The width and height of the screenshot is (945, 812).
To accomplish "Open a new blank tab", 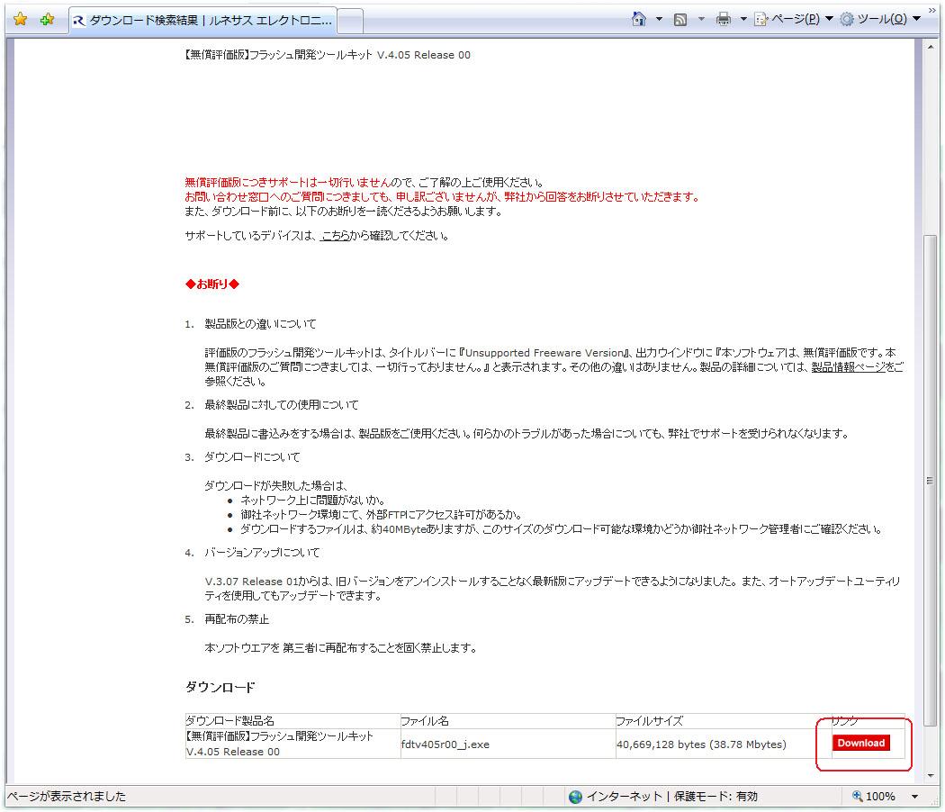I will click(350, 20).
